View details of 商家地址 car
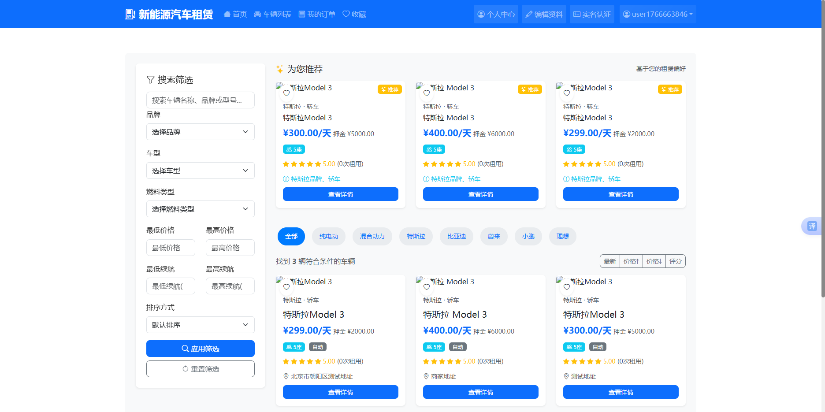 (481, 392)
